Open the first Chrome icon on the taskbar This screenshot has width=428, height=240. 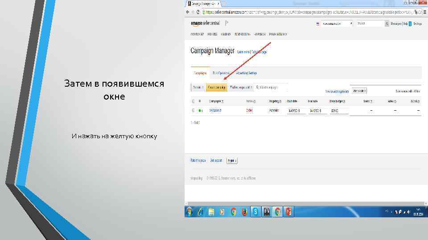[233, 212]
